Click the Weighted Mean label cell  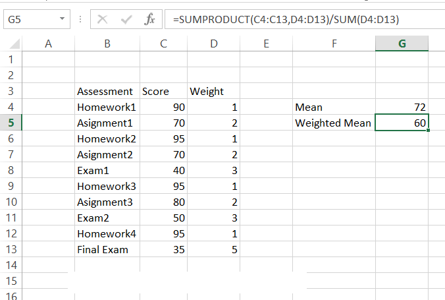334,123
